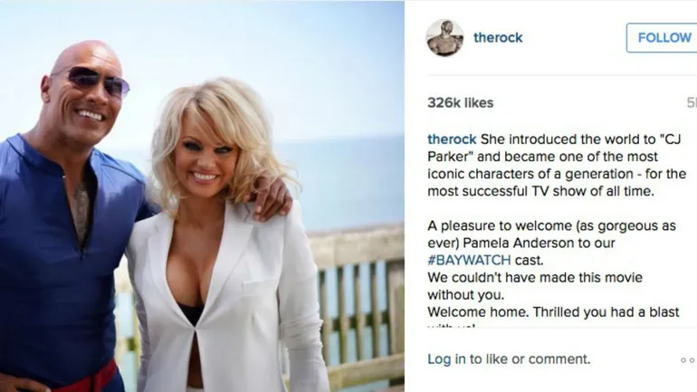The image size is (697, 392).
Task: Click the therock username beside the avatar
Action: click(x=498, y=38)
